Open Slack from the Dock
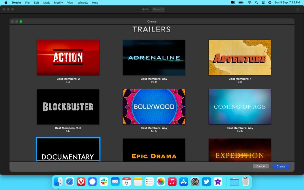The width and height of the screenshot is (304, 190). [104, 182]
